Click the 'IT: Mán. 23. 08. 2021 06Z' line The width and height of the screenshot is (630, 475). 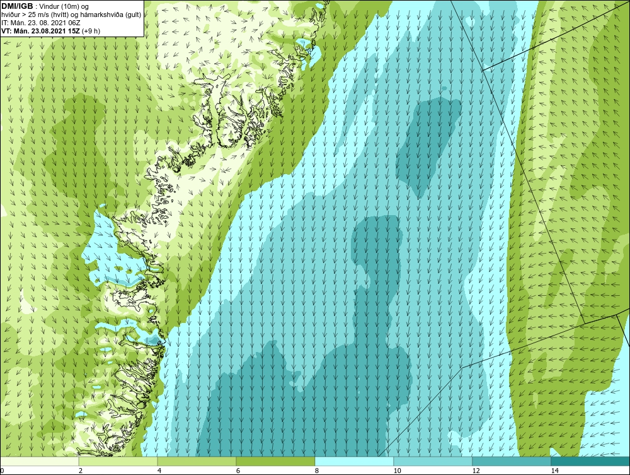[40, 23]
